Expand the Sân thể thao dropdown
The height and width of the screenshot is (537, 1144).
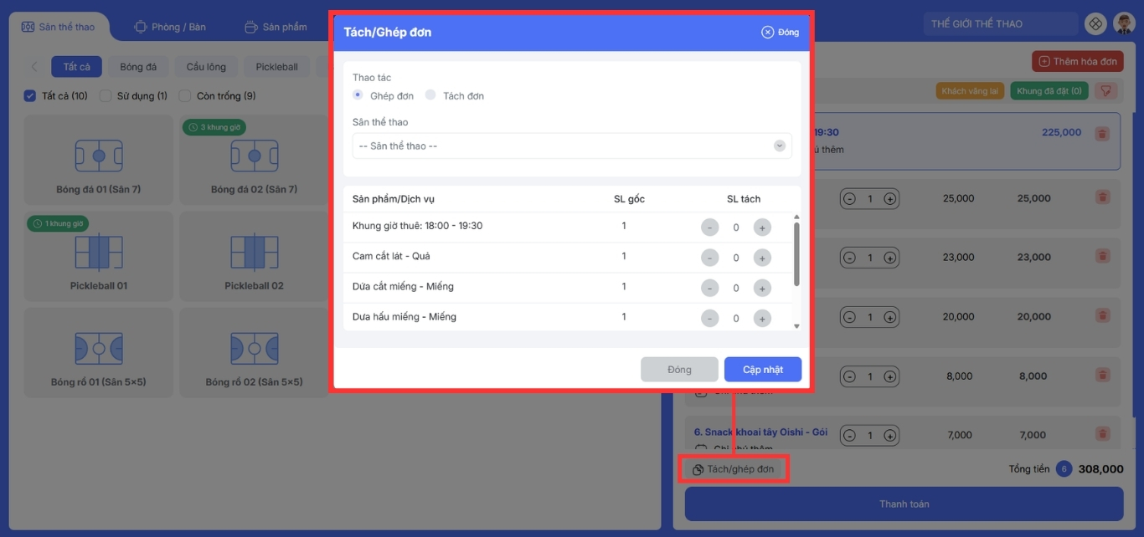[x=572, y=146]
